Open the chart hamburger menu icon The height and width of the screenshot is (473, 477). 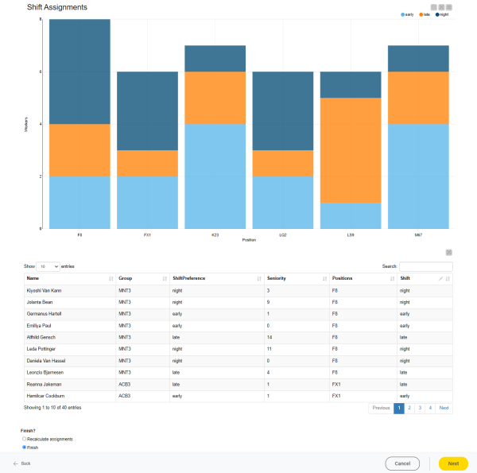(449, 7)
